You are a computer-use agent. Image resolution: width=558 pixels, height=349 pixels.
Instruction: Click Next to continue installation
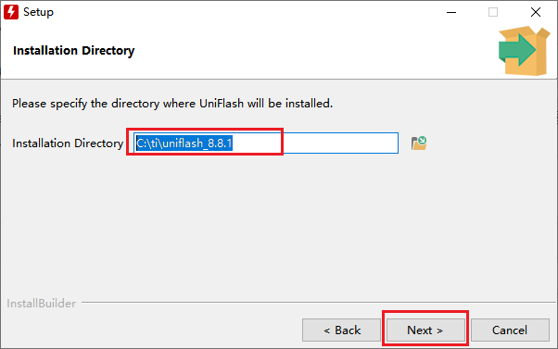point(425,330)
